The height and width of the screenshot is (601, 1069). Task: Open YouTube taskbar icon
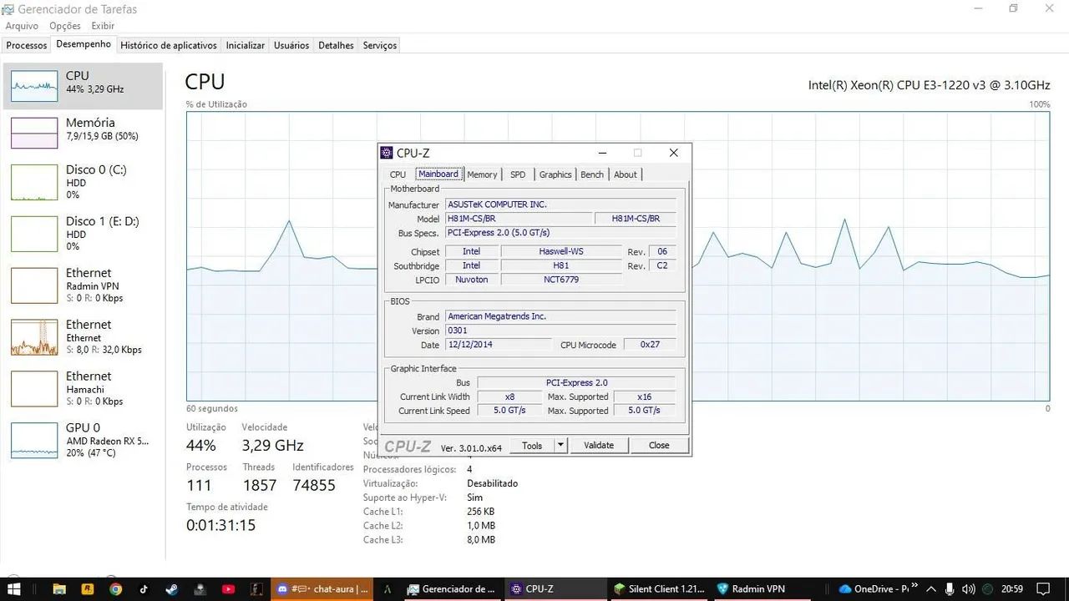pyautogui.click(x=228, y=588)
